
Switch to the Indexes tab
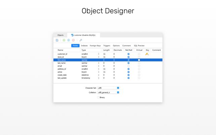[x=84, y=46]
